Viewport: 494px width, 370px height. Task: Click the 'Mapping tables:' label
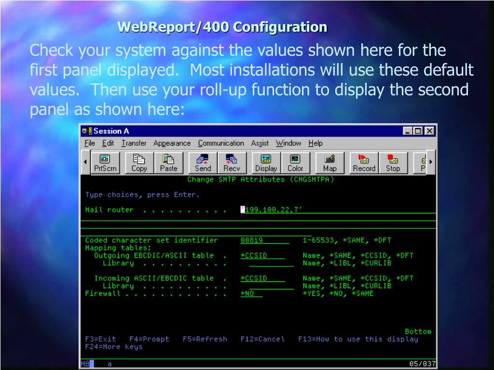tap(118, 248)
